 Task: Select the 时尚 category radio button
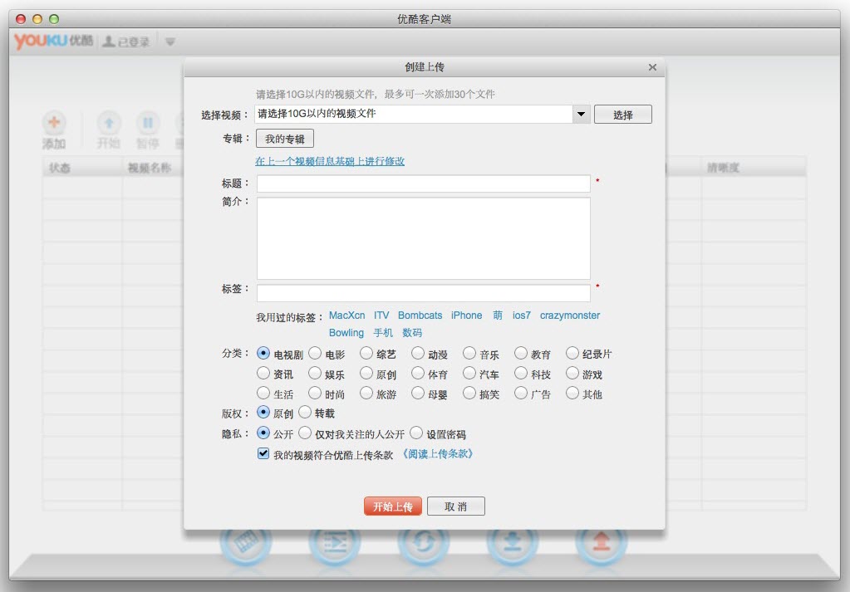click(315, 393)
